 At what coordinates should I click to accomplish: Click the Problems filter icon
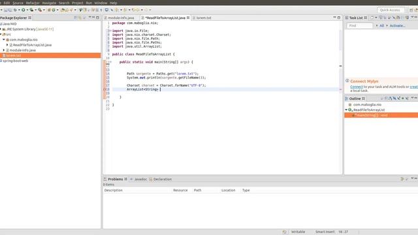(402, 179)
